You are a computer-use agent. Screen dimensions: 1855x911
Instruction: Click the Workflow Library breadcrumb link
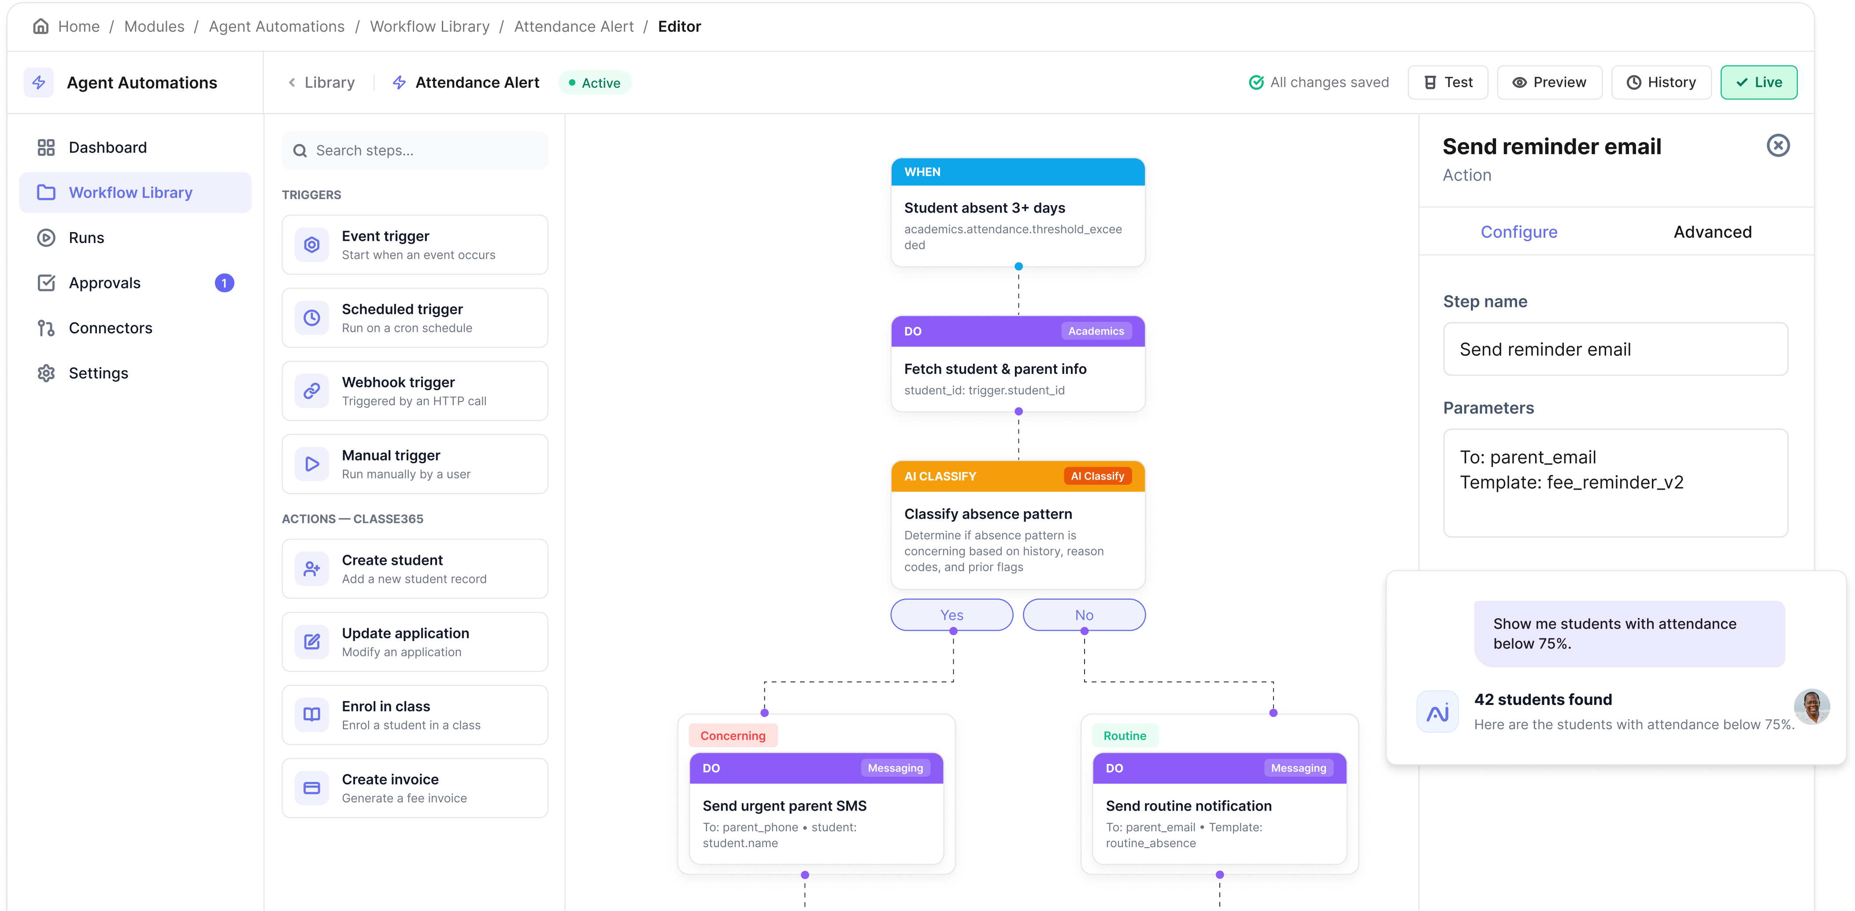(x=429, y=26)
